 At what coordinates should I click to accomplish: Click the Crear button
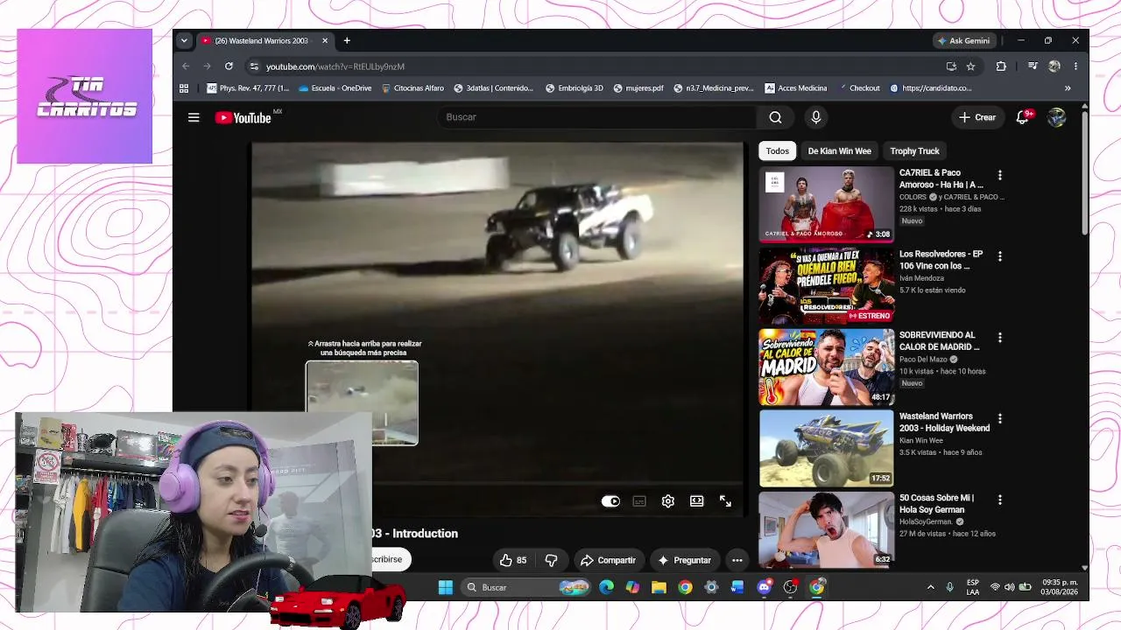[x=977, y=117]
